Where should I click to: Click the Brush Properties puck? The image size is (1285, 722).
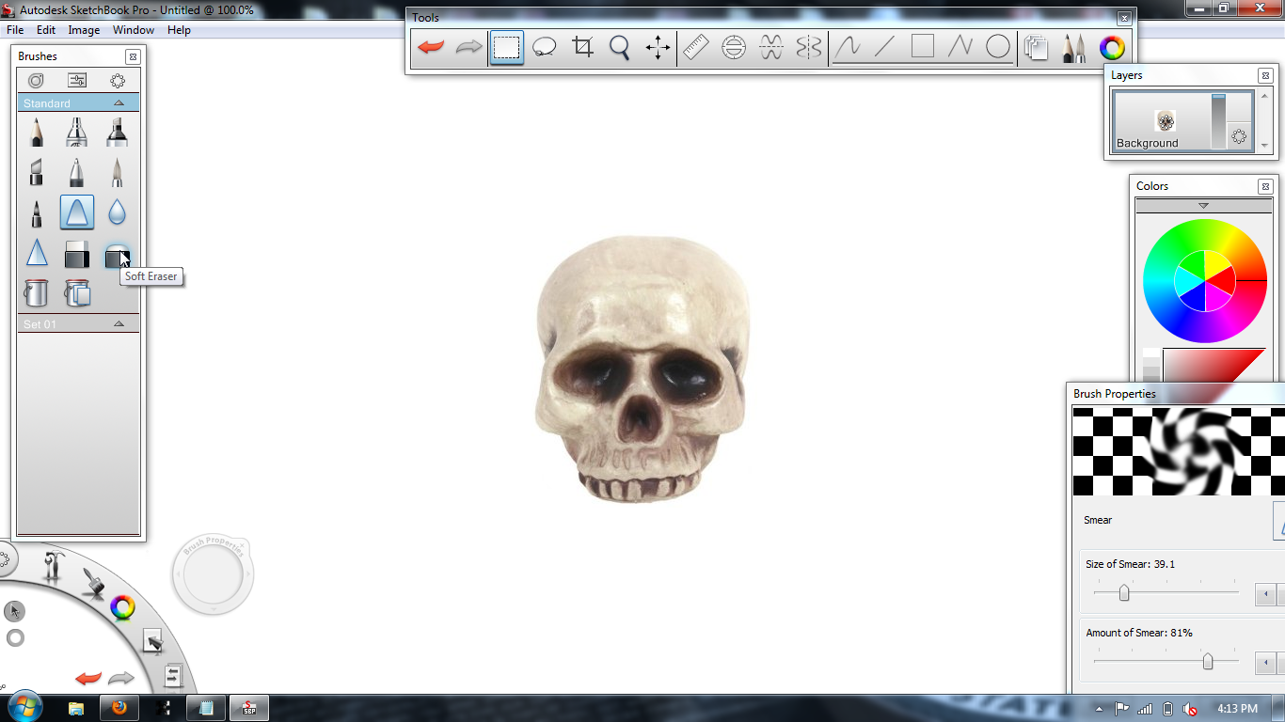tap(214, 573)
